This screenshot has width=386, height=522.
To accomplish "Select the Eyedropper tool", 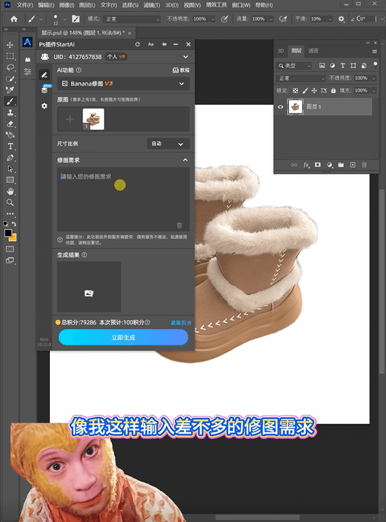I will tap(10, 90).
